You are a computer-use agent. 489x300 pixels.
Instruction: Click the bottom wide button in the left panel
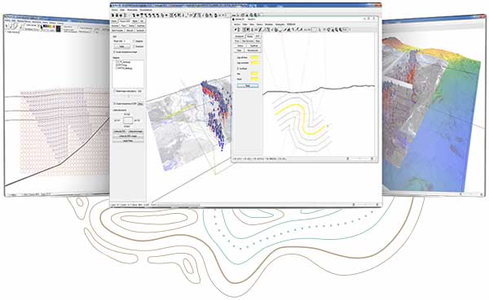point(128,141)
